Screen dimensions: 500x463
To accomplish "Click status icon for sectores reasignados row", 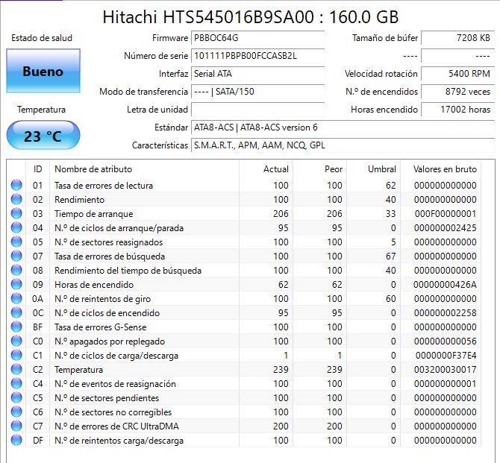I will 16,242.
